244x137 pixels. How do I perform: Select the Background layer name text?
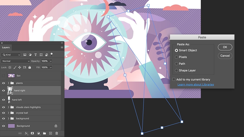pos(23,126)
